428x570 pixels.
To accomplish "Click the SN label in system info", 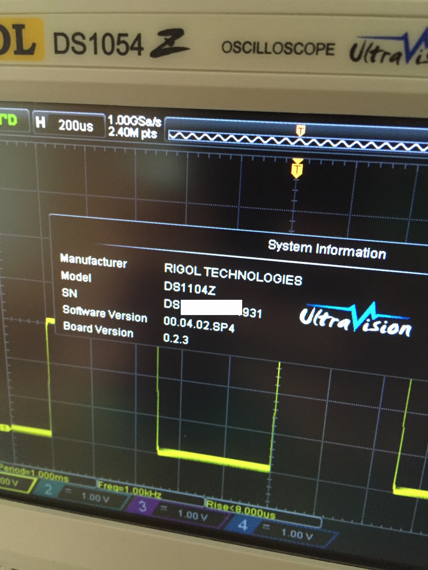I will point(69,293).
